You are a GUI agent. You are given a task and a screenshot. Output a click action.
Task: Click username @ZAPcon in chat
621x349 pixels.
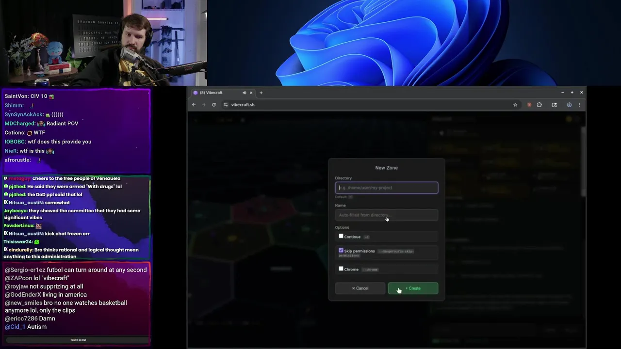pyautogui.click(x=18, y=278)
